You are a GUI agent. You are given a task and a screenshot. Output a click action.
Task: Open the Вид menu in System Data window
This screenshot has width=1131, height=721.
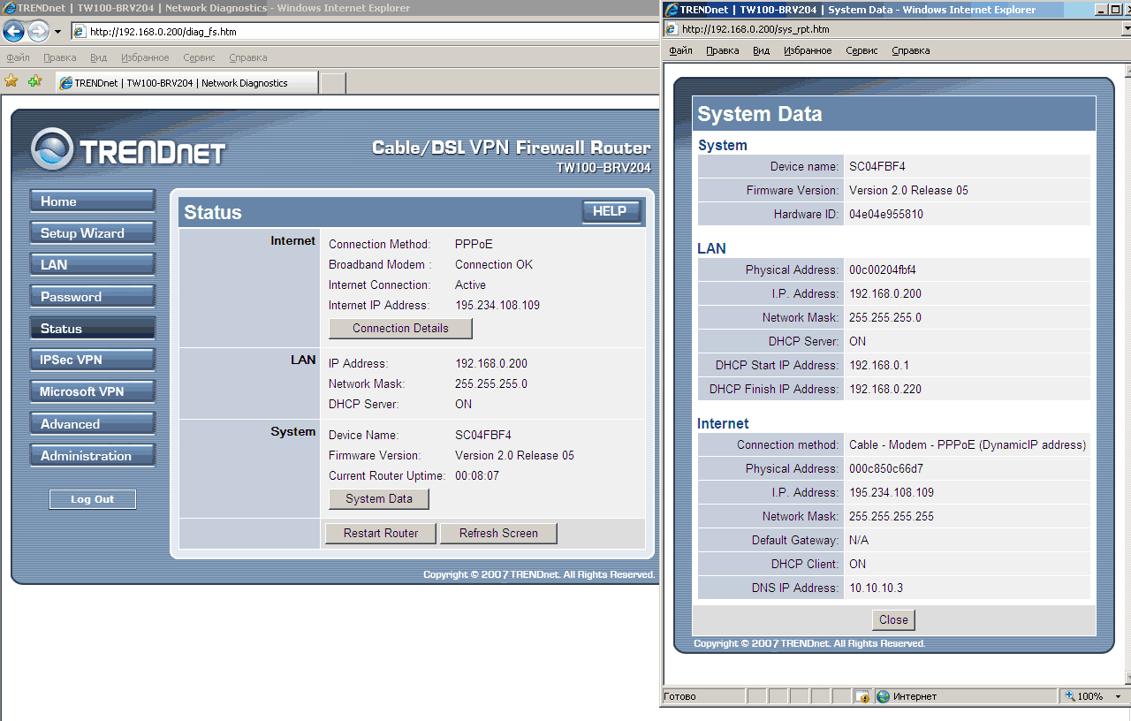click(761, 50)
